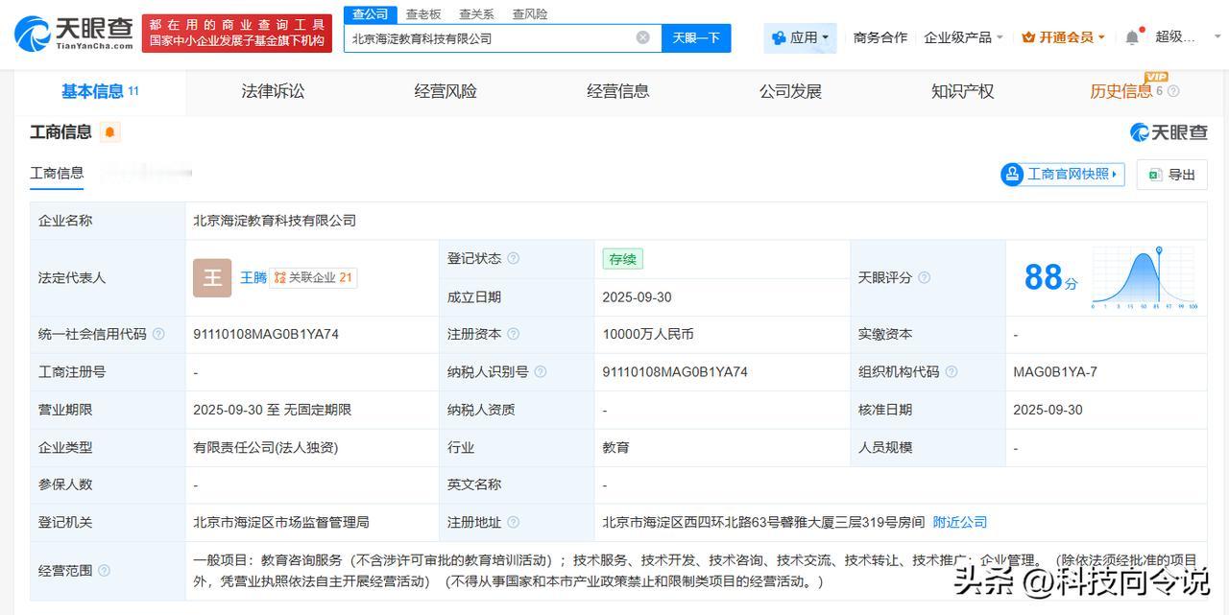Image resolution: width=1229 pixels, height=615 pixels.
Task: Click help icon beside 统一社会信用代码
Action: [x=158, y=334]
